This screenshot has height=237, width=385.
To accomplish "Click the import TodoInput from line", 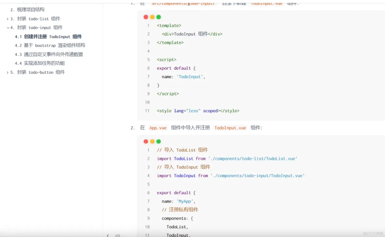I will point(231,176).
